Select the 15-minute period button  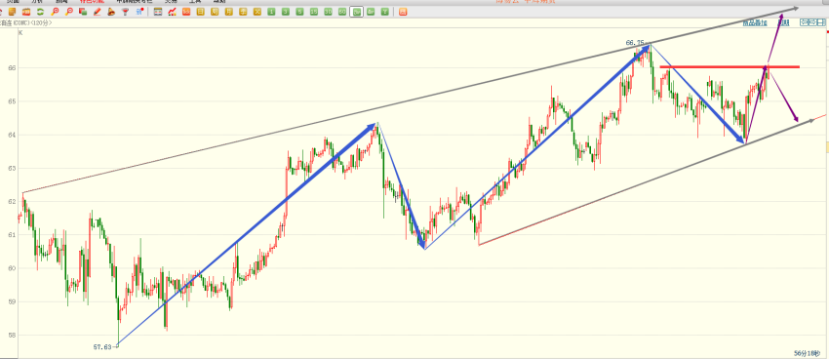click(314, 12)
